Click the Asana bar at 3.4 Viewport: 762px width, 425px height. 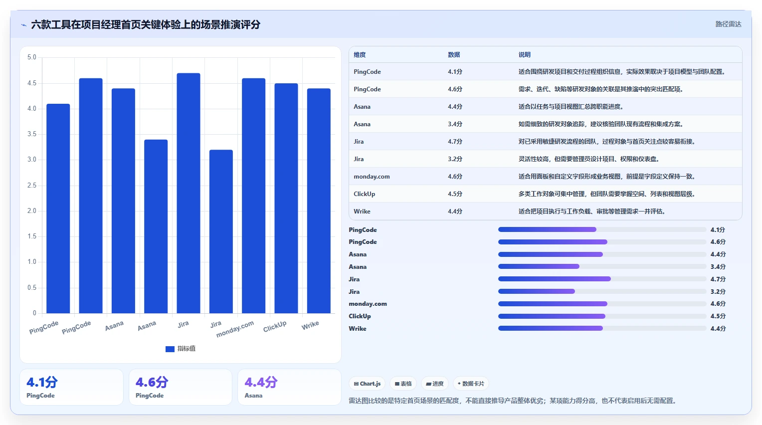(x=156, y=226)
